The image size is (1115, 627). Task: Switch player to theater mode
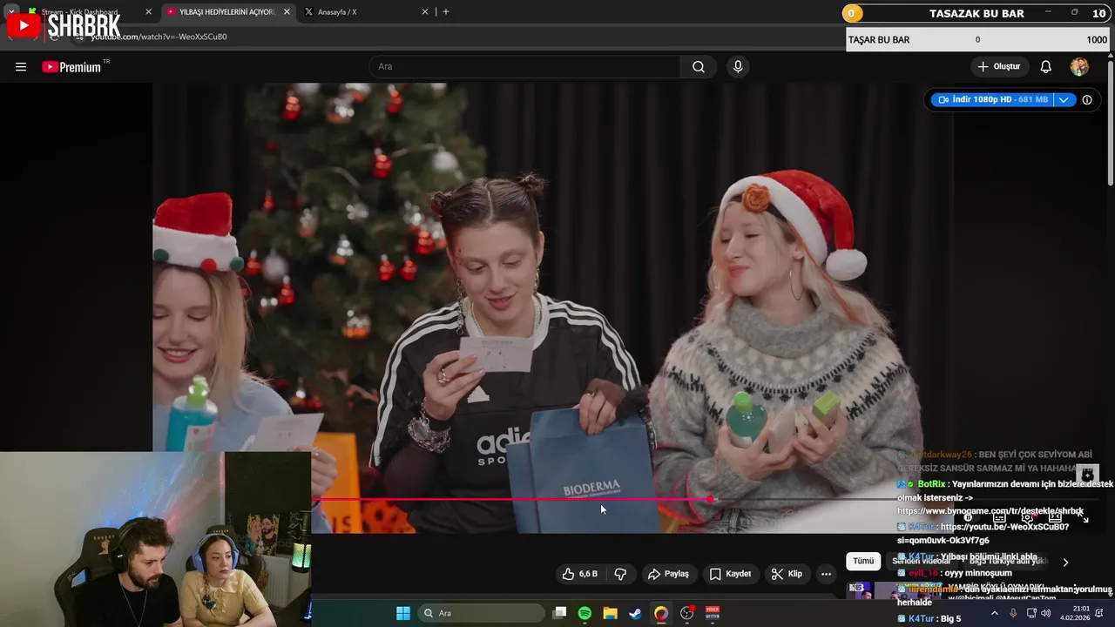tap(1055, 517)
